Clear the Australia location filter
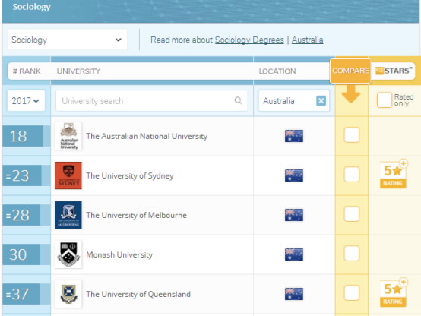421x316 pixels. [x=321, y=101]
